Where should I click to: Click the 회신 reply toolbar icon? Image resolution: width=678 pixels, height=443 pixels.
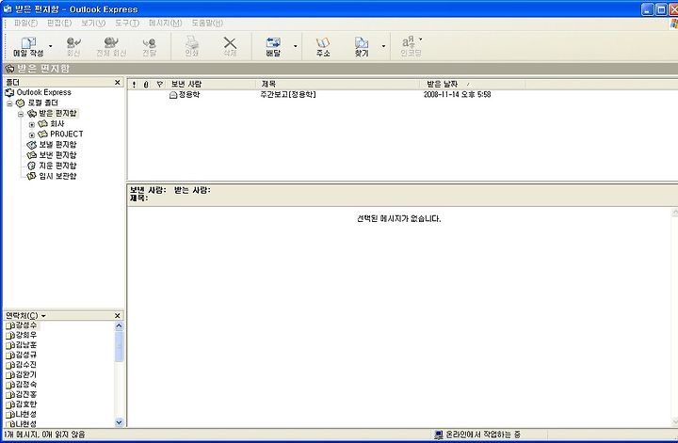tap(73, 46)
